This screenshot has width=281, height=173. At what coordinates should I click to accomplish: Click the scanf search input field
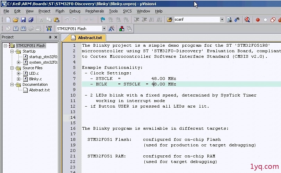coord(197,19)
